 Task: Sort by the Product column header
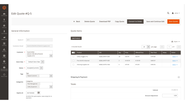[87, 53]
